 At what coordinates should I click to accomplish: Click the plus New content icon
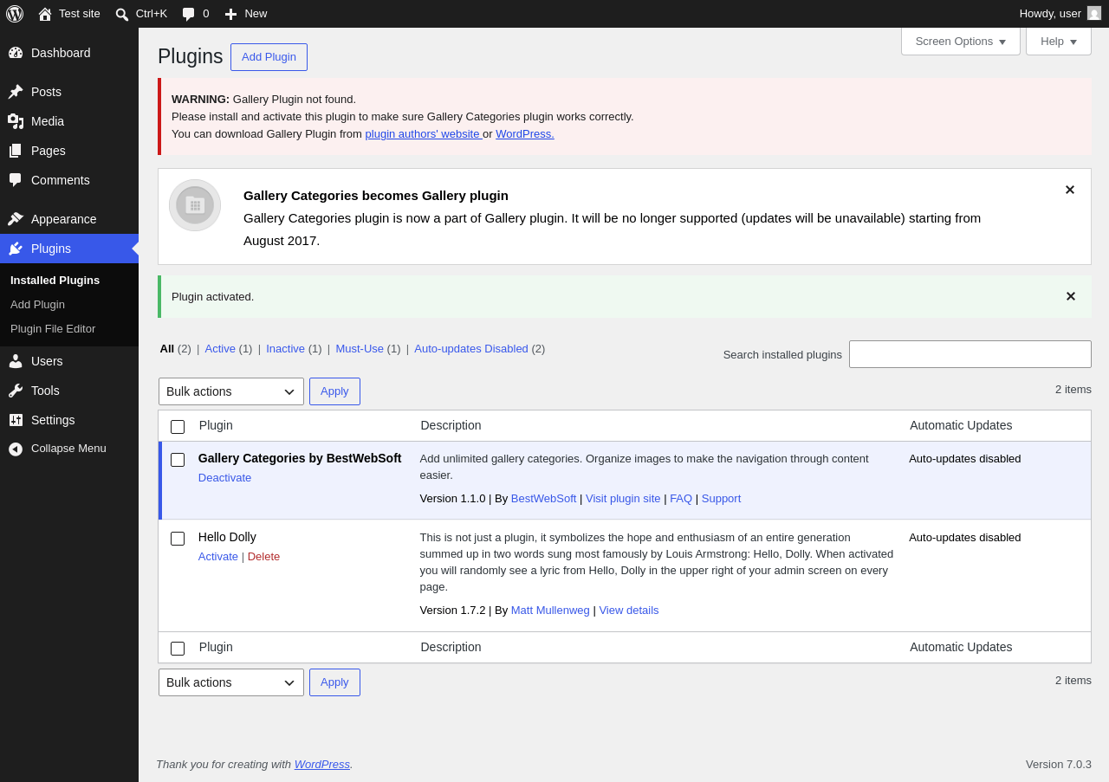230,14
